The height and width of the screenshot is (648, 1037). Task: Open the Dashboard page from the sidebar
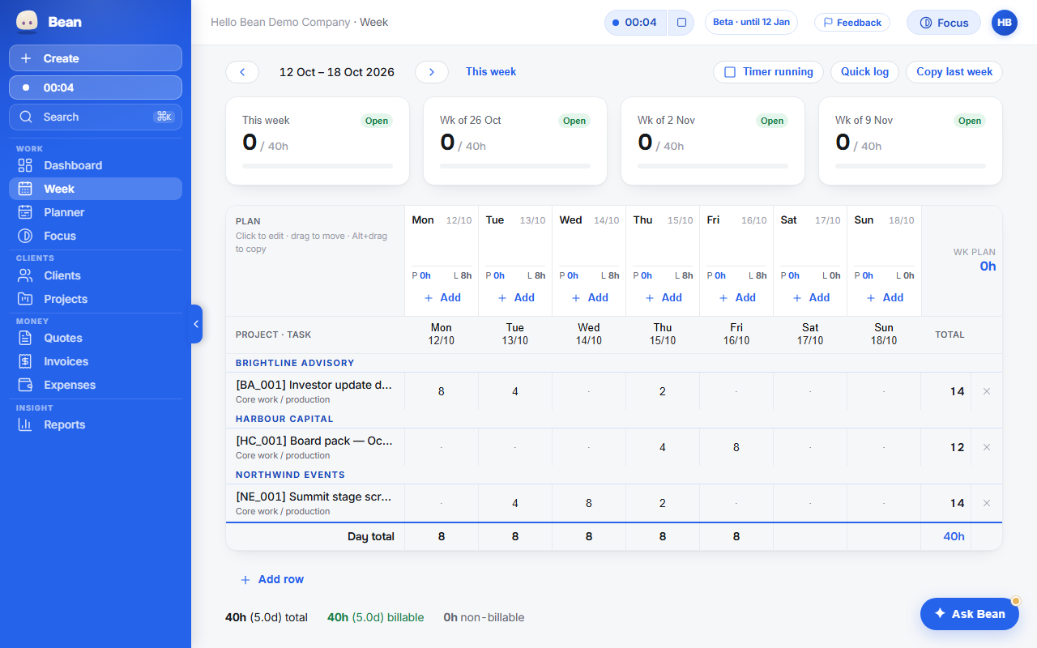point(96,165)
